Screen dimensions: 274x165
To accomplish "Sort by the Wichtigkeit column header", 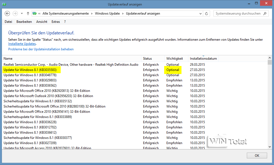I will [176, 59].
